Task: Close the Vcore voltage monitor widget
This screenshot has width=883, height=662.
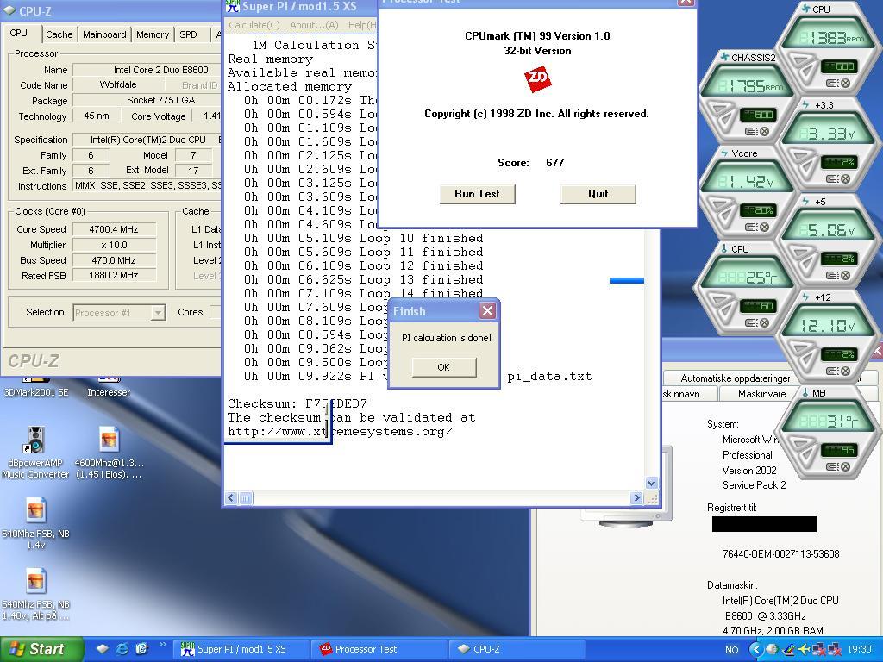Action: [x=764, y=228]
